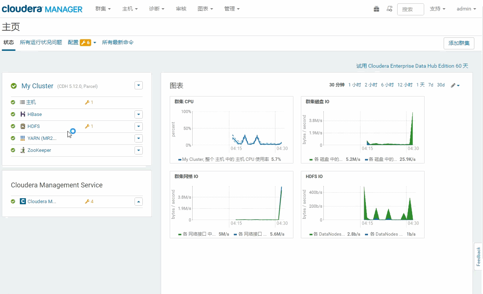This screenshot has height=294, width=483.
Task: Open the HBase actions dropdown
Action: point(139,114)
